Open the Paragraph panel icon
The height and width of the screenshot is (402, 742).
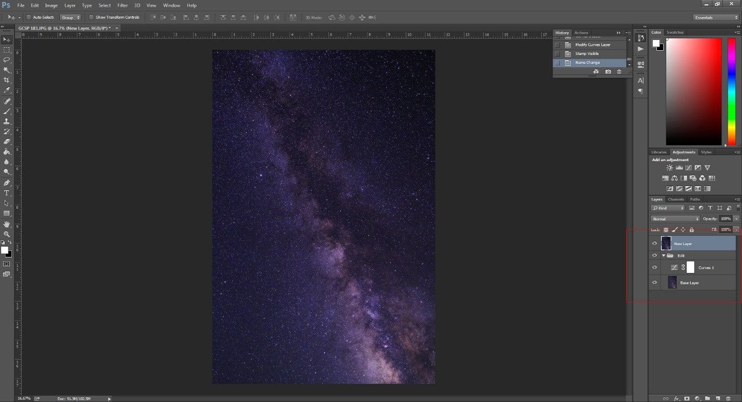(640, 91)
